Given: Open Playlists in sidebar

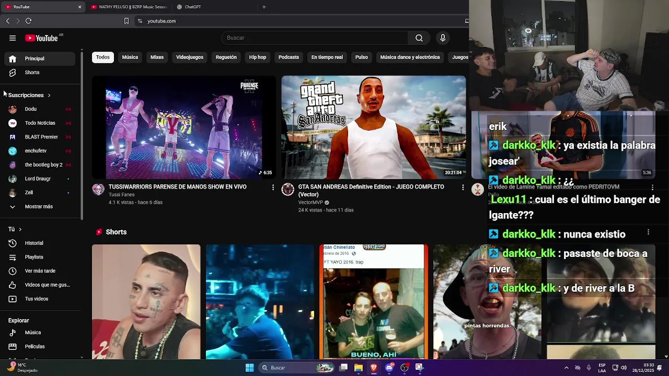Looking at the screenshot, I should coord(41,257).
